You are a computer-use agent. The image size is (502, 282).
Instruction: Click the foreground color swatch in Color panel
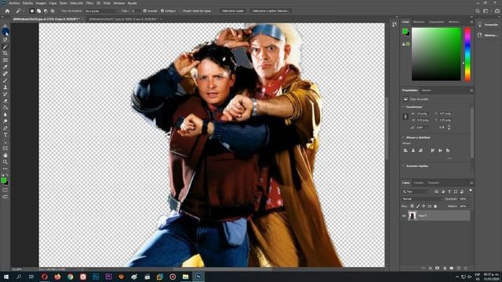[405, 31]
